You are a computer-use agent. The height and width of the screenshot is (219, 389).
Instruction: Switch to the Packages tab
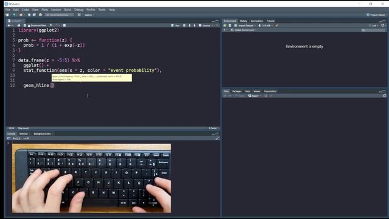pyautogui.click(x=236, y=91)
